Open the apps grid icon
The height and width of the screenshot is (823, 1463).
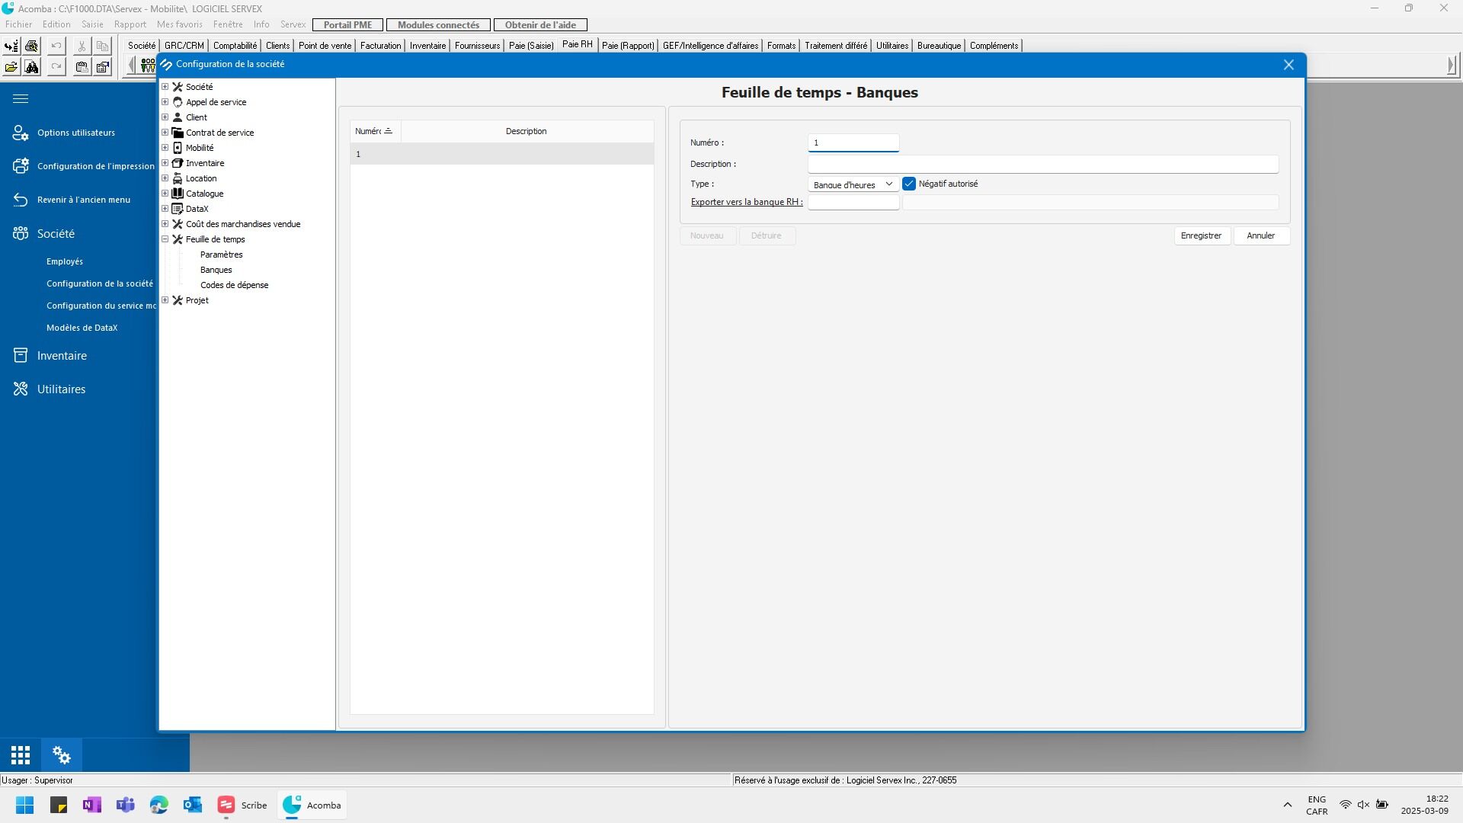coord(21,755)
